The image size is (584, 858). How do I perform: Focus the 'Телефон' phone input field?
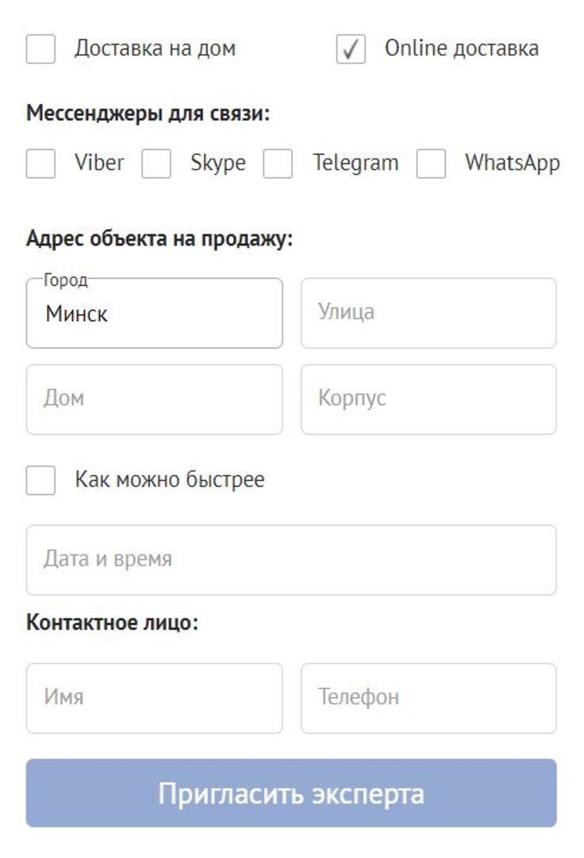click(x=428, y=698)
